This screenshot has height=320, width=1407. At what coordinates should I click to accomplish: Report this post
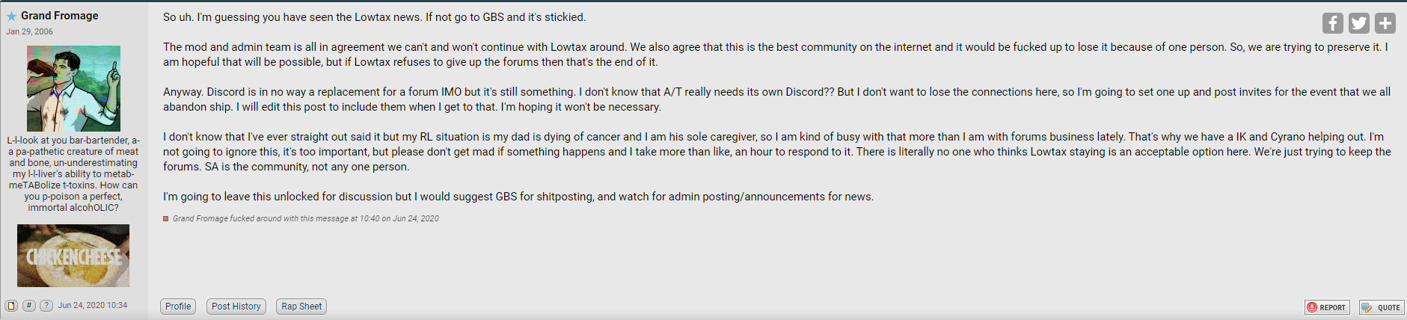[1327, 307]
